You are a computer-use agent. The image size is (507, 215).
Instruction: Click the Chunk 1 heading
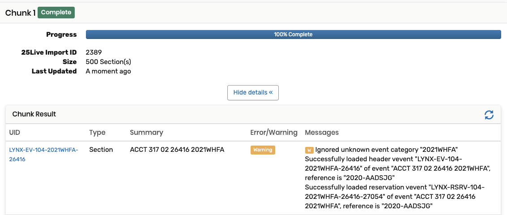[20, 13]
